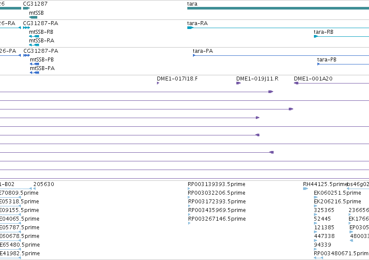This screenshot has width=369, height=260.
Task: Click the E05787.5prime EST label
Action: [x=20, y=228]
